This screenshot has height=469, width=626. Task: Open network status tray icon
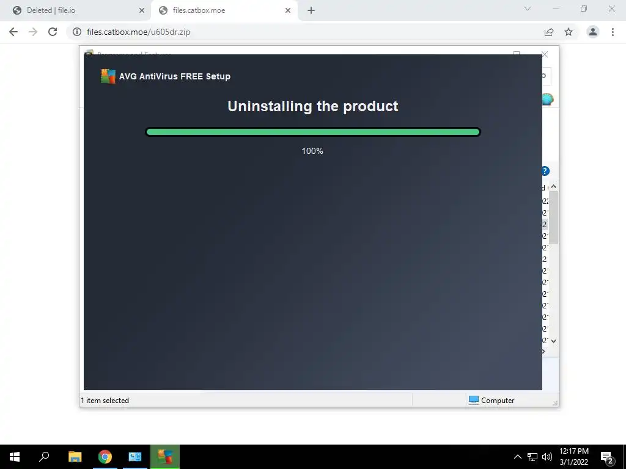point(532,457)
